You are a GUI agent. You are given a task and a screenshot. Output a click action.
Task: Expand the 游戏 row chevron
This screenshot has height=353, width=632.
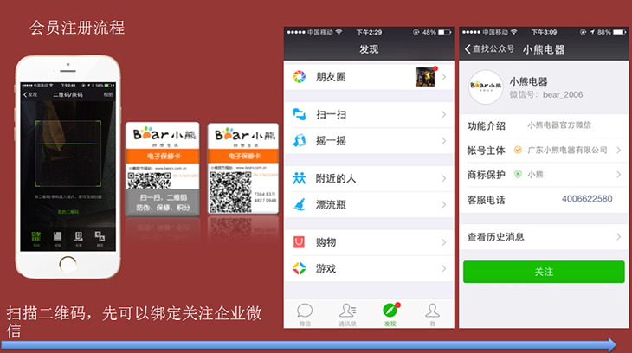pos(444,268)
